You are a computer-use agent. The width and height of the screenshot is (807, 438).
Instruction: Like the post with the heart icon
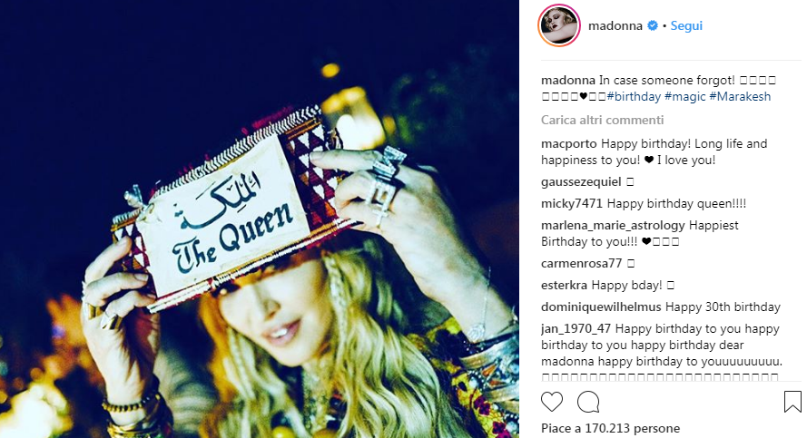point(552,402)
